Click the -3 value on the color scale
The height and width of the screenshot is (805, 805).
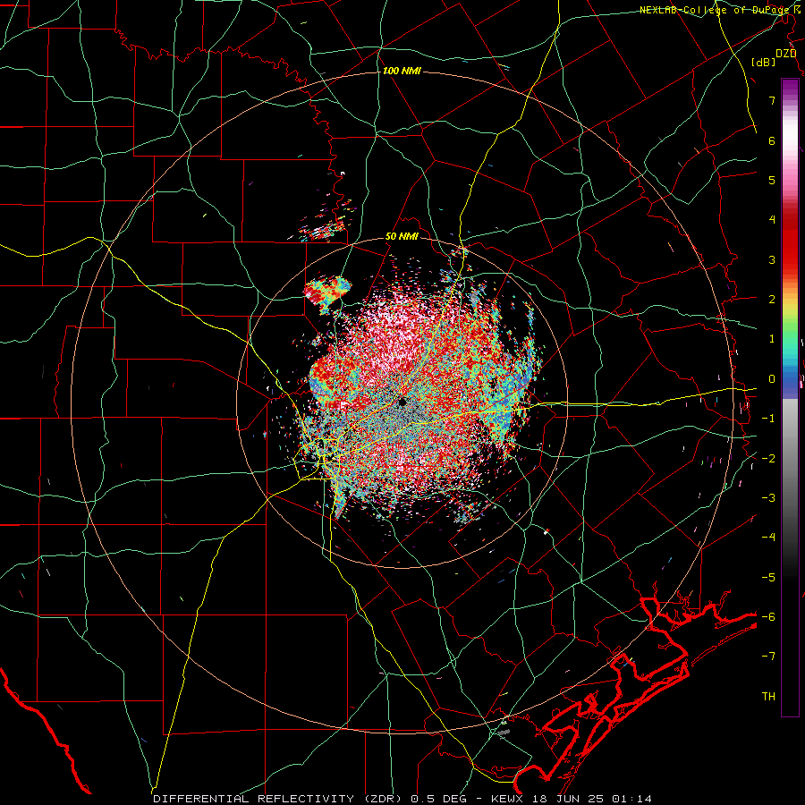click(x=768, y=498)
